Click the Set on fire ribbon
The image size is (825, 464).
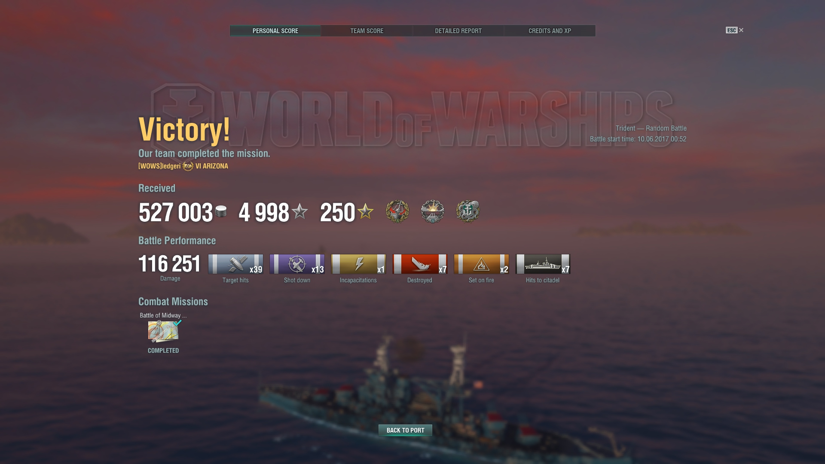click(x=481, y=264)
